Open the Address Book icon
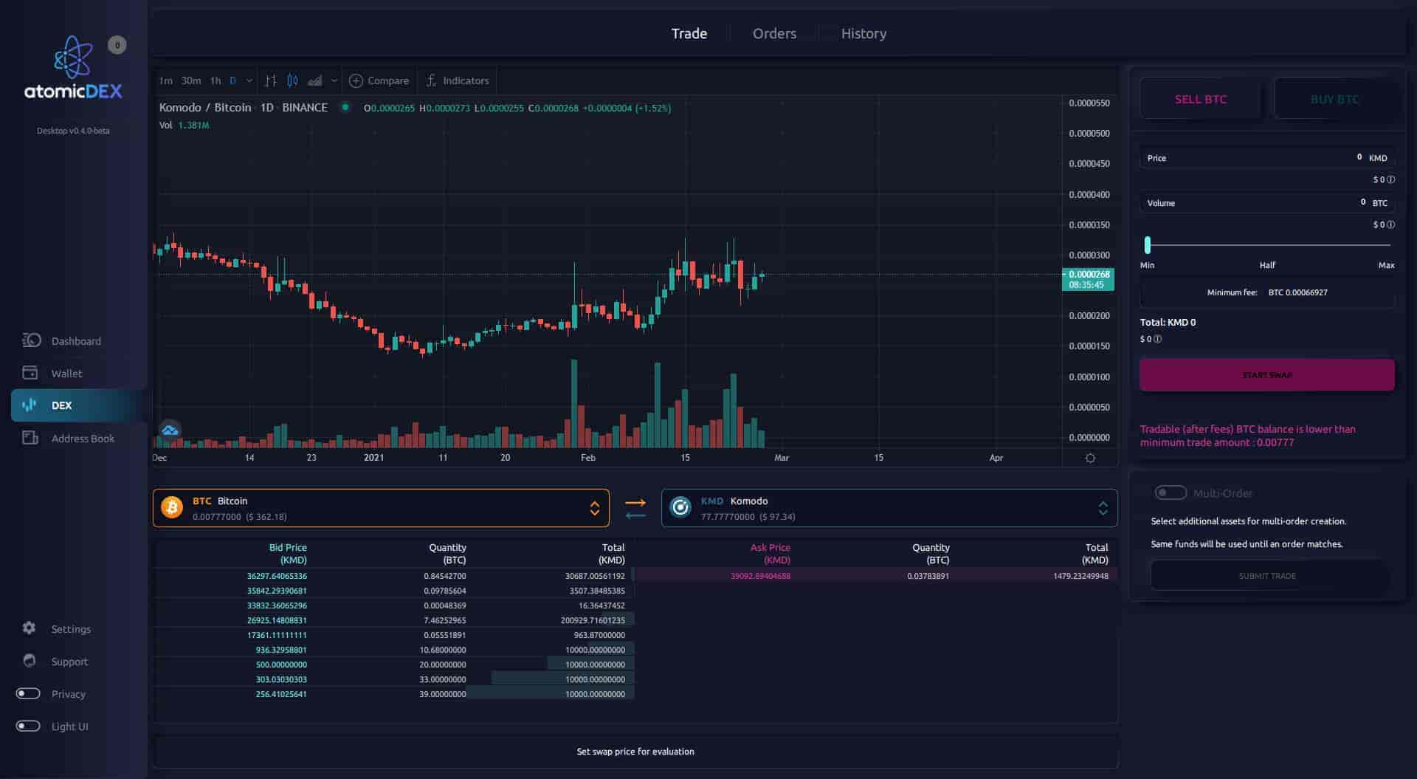This screenshot has width=1417, height=779. point(30,438)
